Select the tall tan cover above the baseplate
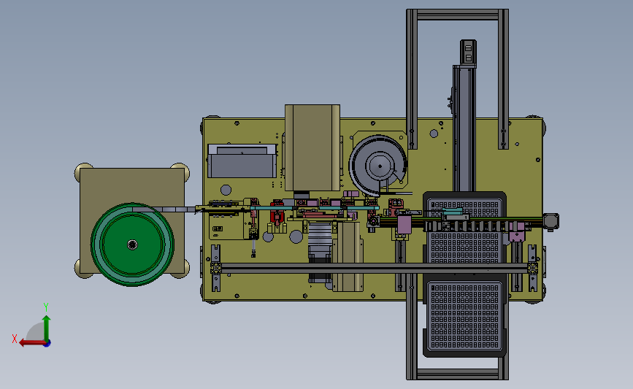The width and height of the screenshot is (633, 389). click(x=312, y=147)
